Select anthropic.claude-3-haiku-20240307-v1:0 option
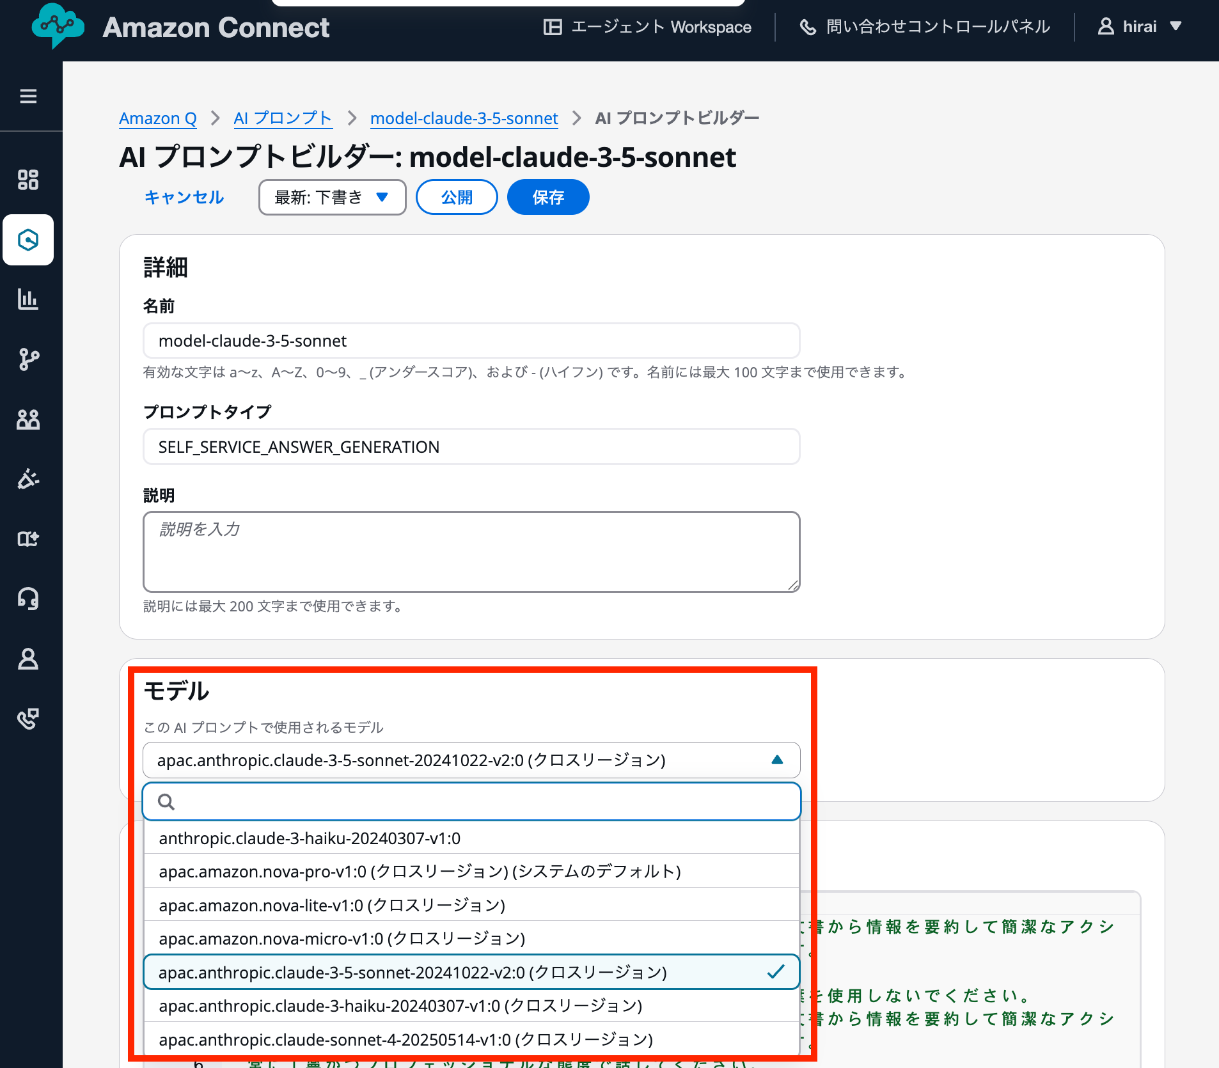The width and height of the screenshot is (1219, 1068). tap(471, 838)
